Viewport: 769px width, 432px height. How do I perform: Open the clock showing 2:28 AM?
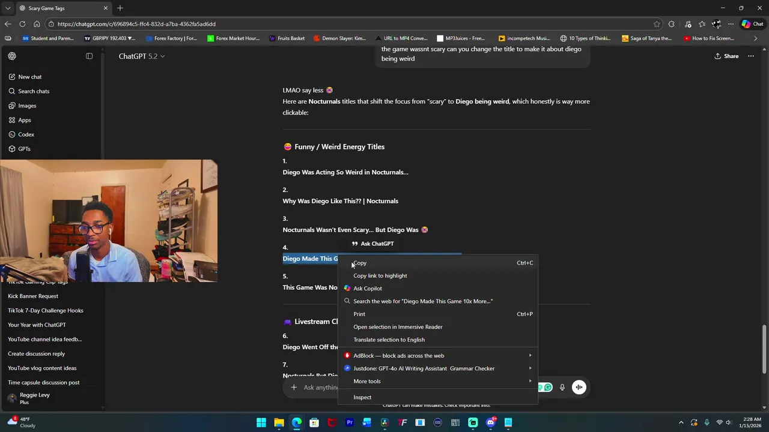click(752, 422)
